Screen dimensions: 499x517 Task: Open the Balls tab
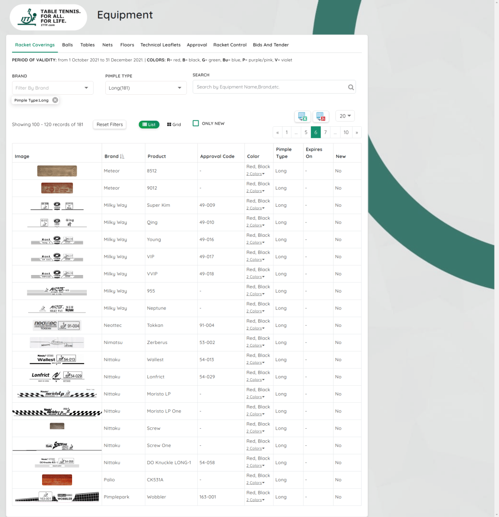67,45
